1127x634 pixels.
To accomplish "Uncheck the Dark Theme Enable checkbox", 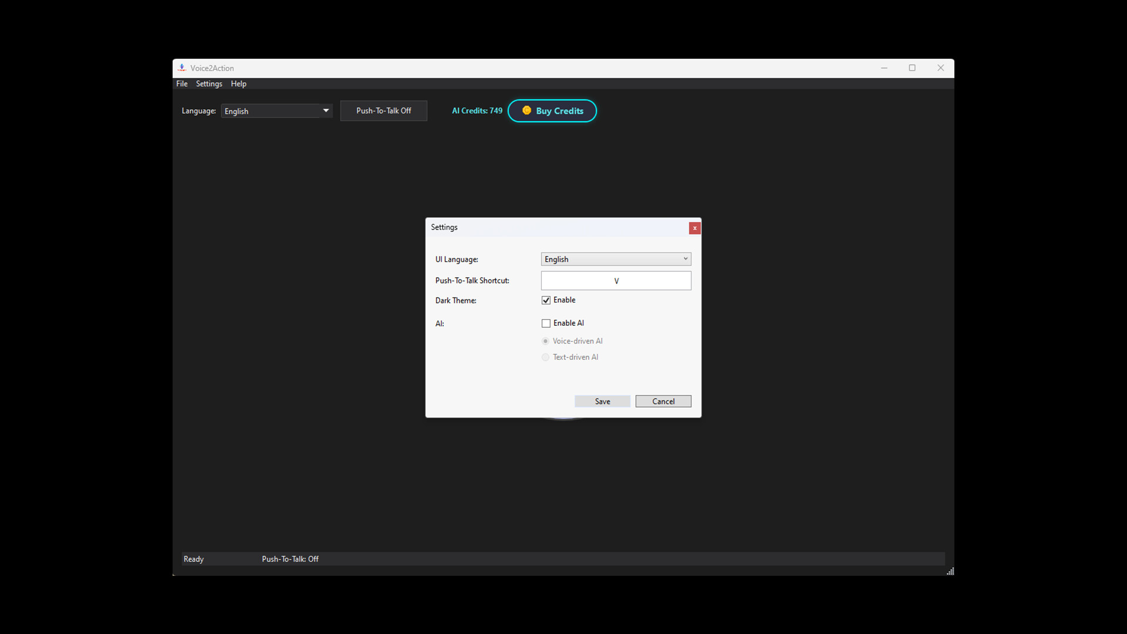I will [x=545, y=300].
